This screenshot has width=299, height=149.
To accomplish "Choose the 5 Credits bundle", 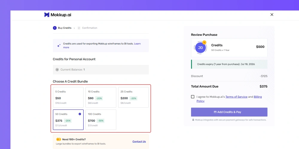I will pyautogui.click(x=68, y=97).
